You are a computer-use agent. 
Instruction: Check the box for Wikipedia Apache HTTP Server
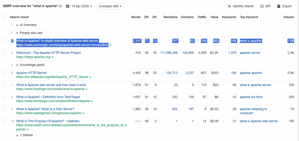point(5,73)
